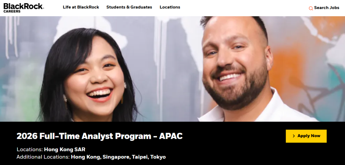
Task: Click the 2026 Full-Time Analyst Program heading
Action: click(x=100, y=136)
